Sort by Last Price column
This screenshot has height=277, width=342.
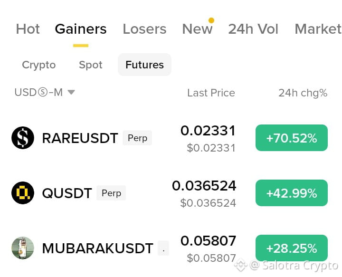(211, 93)
